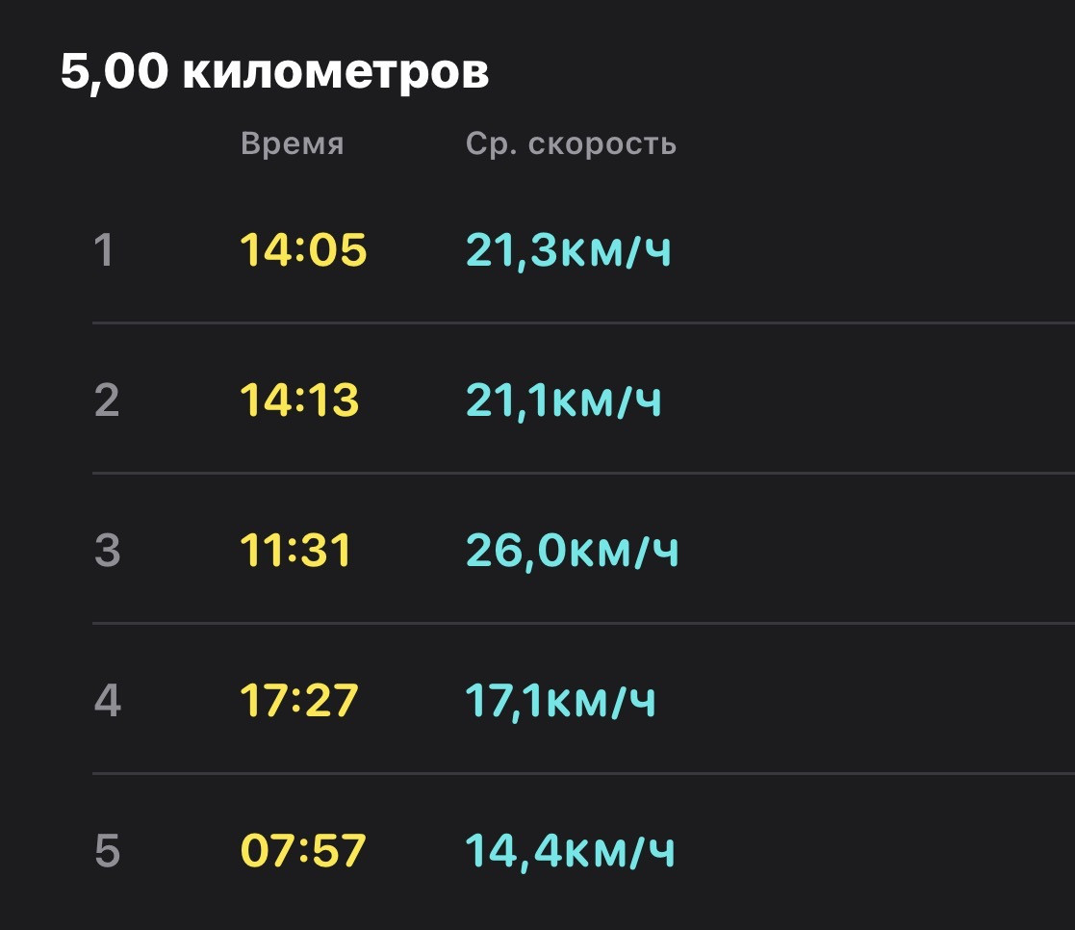This screenshot has height=930, width=1075.
Task: Tap the 07:57 split time
Action: (x=303, y=850)
